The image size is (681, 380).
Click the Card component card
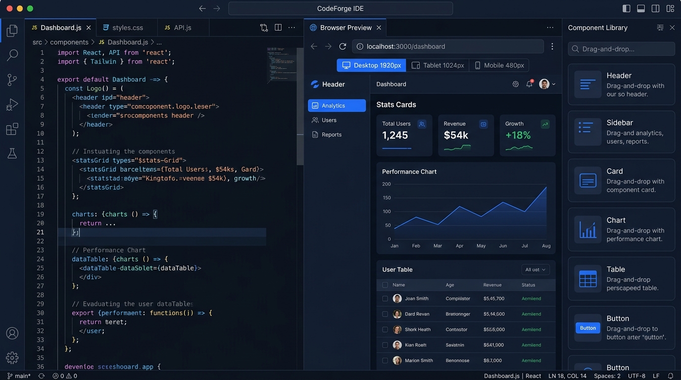(x=621, y=181)
